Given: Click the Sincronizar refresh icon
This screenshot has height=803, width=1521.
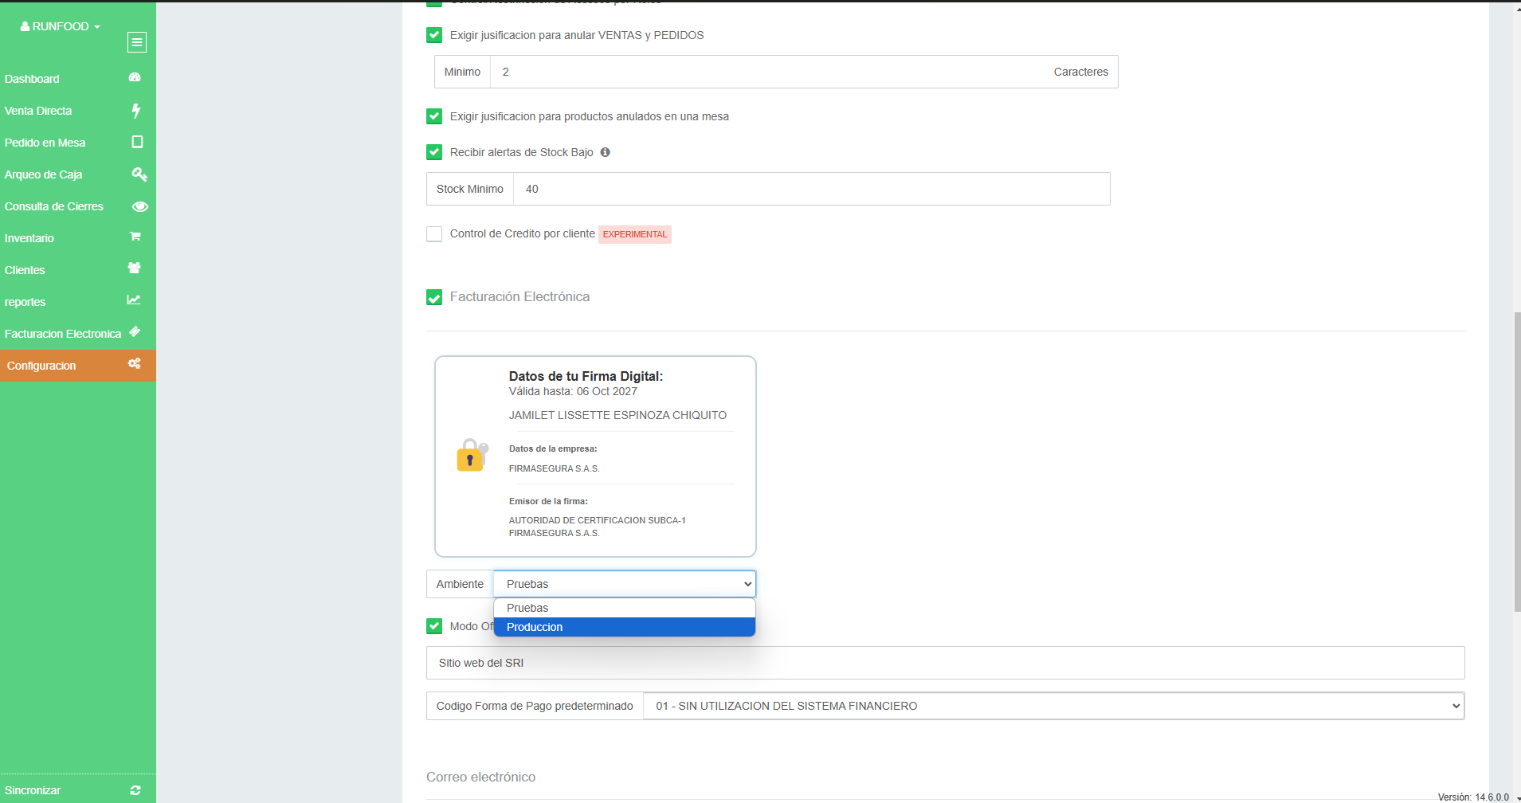Looking at the screenshot, I should (x=135, y=790).
